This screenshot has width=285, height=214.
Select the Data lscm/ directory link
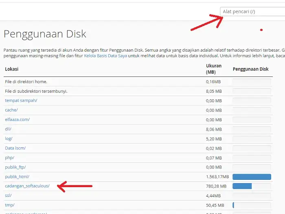pos(15,148)
